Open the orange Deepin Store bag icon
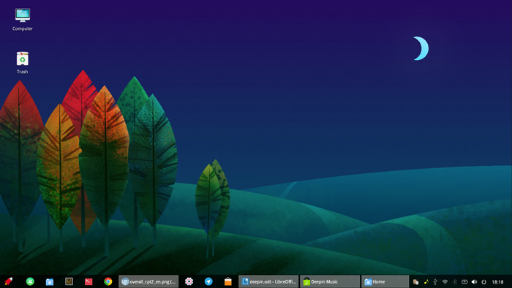 228,281
